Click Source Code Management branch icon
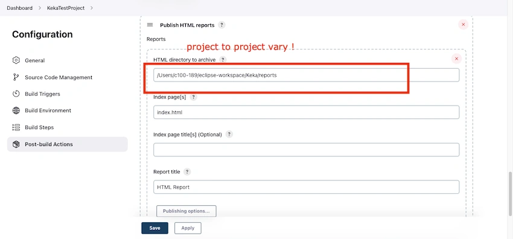Viewport: 513px width, 239px height. [x=16, y=77]
